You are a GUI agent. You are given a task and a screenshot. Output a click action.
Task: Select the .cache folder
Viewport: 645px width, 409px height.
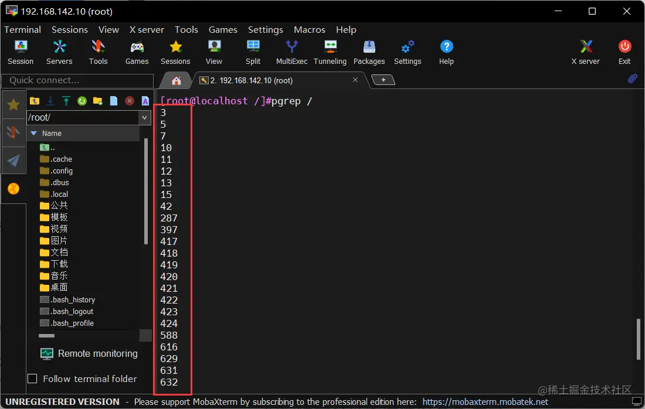56,159
